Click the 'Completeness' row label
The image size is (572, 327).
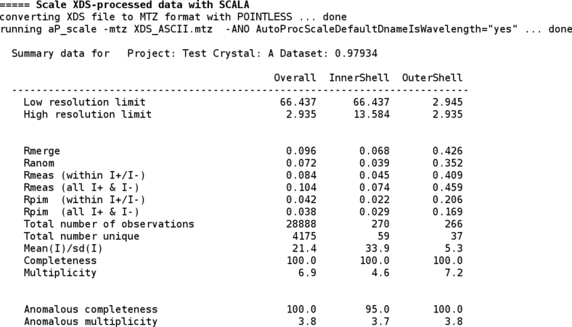(60, 260)
